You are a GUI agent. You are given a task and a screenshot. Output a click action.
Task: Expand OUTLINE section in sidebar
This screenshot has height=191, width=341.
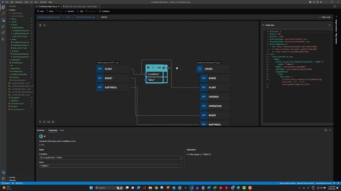click(12, 177)
